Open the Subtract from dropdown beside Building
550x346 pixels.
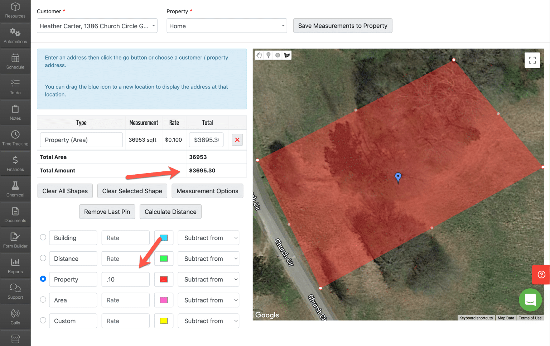coord(208,238)
